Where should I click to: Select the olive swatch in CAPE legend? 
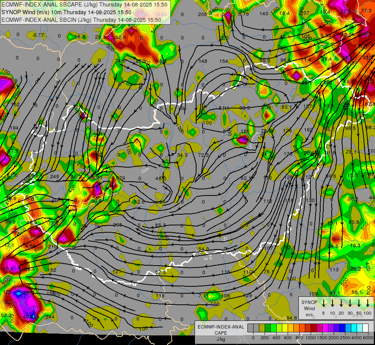click(x=262, y=328)
